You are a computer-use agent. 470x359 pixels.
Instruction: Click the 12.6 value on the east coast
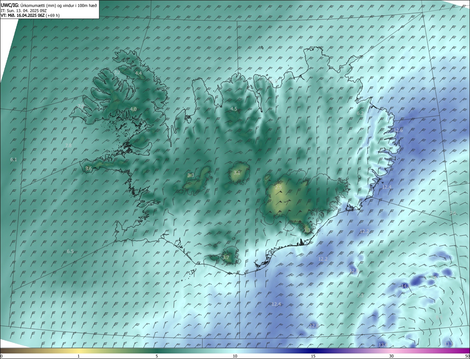(x=398, y=130)
